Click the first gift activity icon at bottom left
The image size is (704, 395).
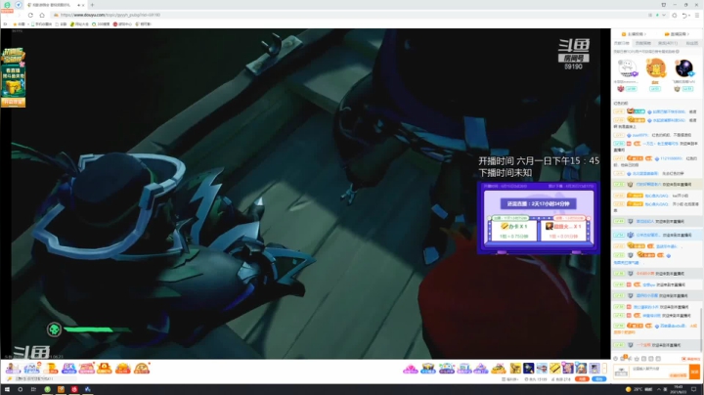tap(13, 369)
